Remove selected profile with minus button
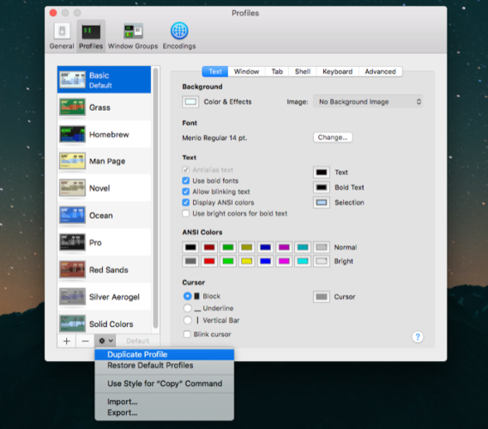The width and height of the screenshot is (488, 429). coord(85,341)
